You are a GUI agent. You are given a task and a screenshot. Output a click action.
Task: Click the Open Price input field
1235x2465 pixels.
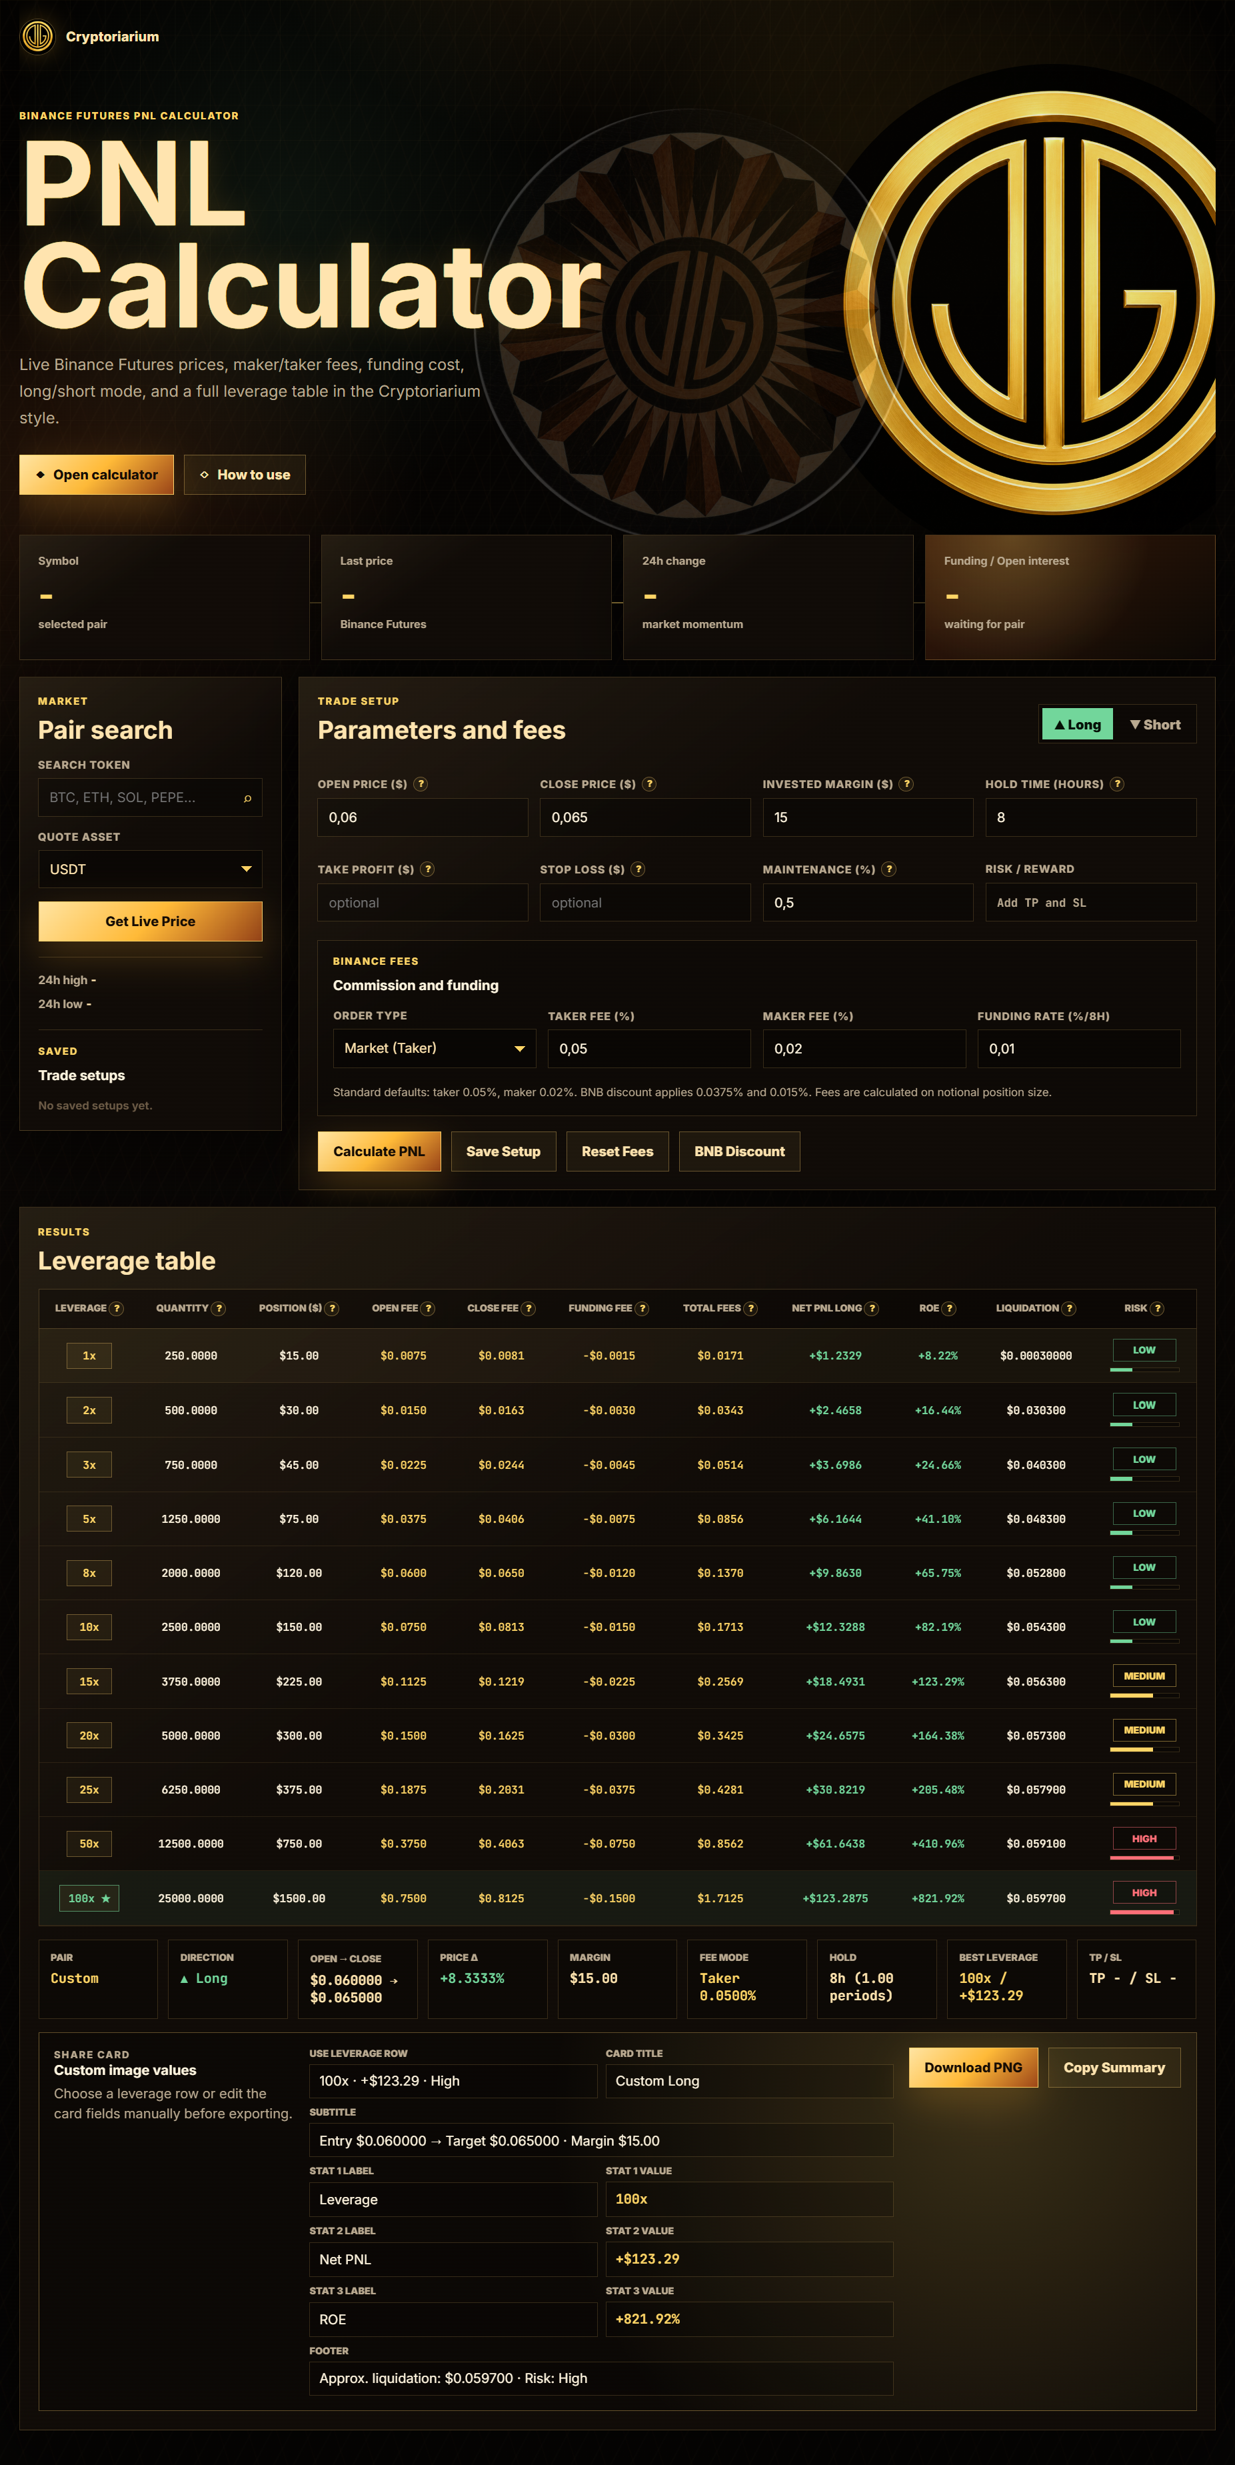pyautogui.click(x=423, y=817)
